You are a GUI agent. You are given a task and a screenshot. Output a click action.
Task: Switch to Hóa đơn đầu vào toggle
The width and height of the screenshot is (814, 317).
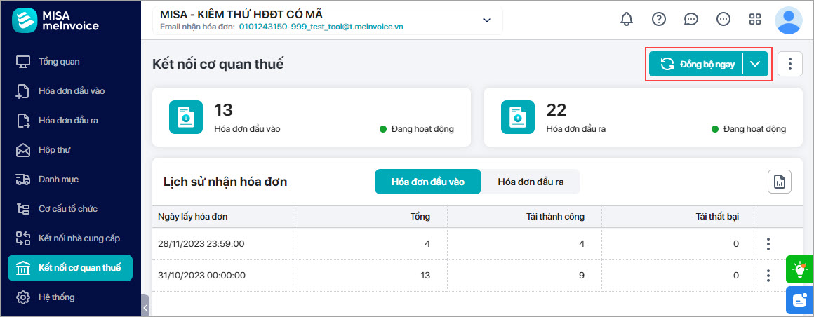[x=427, y=182]
